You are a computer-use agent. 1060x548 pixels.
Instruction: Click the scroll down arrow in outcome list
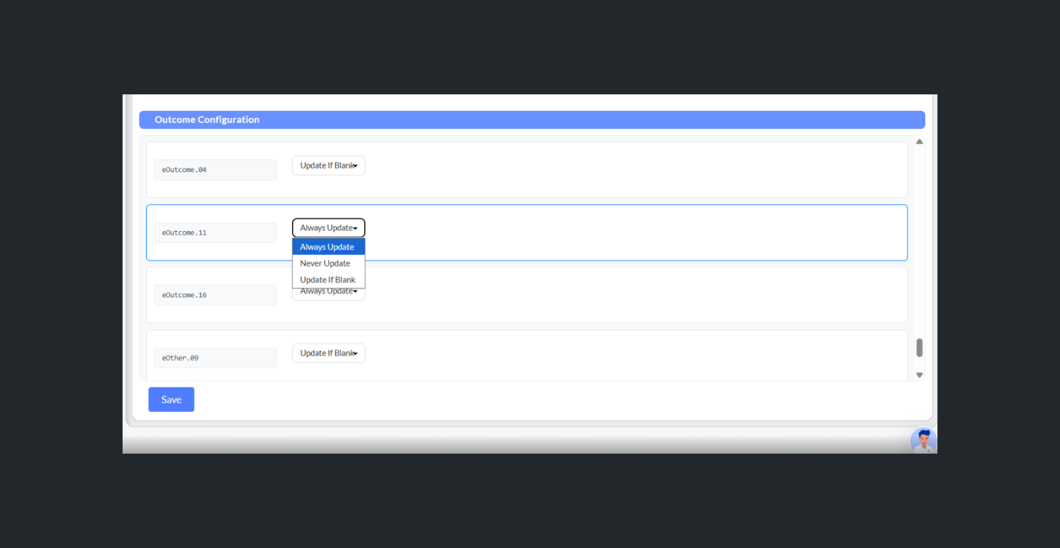[919, 375]
